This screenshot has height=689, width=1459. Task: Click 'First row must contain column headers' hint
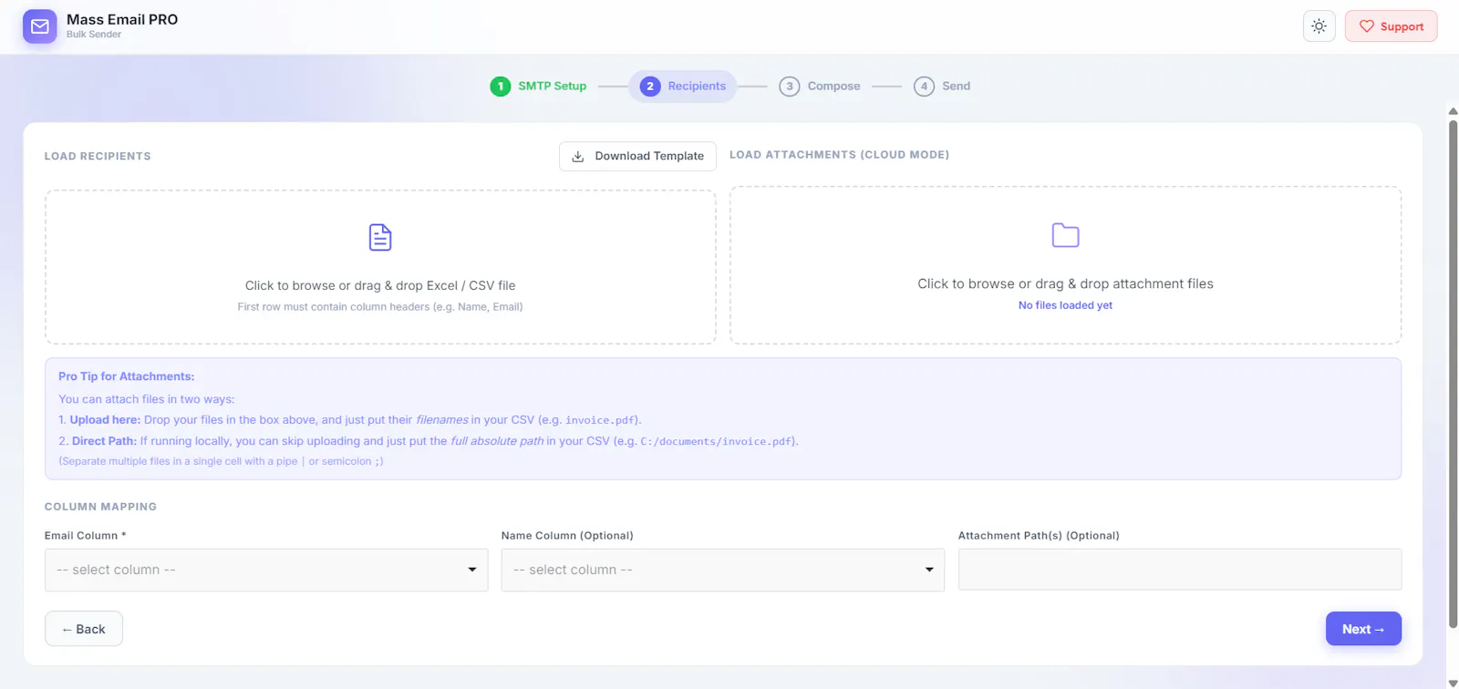click(x=380, y=307)
